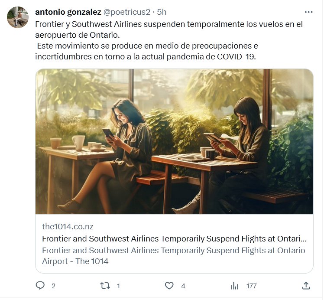This screenshot has height=300, width=324.
Task: Click the reply speech bubble icon
Action: tap(40, 285)
